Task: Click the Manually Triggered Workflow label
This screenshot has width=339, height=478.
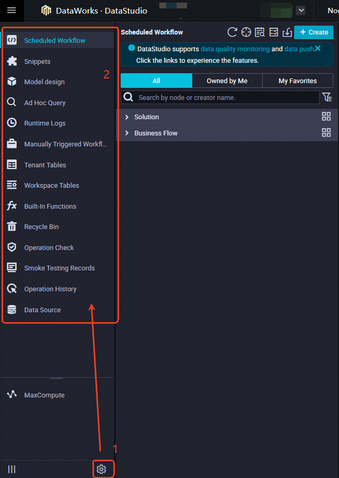Action: click(65, 144)
